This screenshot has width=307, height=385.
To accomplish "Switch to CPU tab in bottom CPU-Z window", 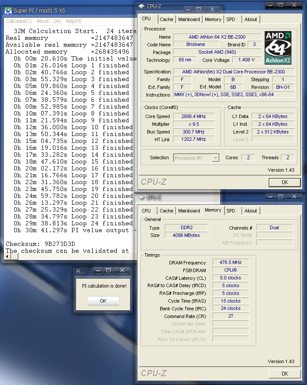I will pos(148,211).
